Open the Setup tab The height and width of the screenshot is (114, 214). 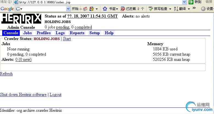coord(95,33)
